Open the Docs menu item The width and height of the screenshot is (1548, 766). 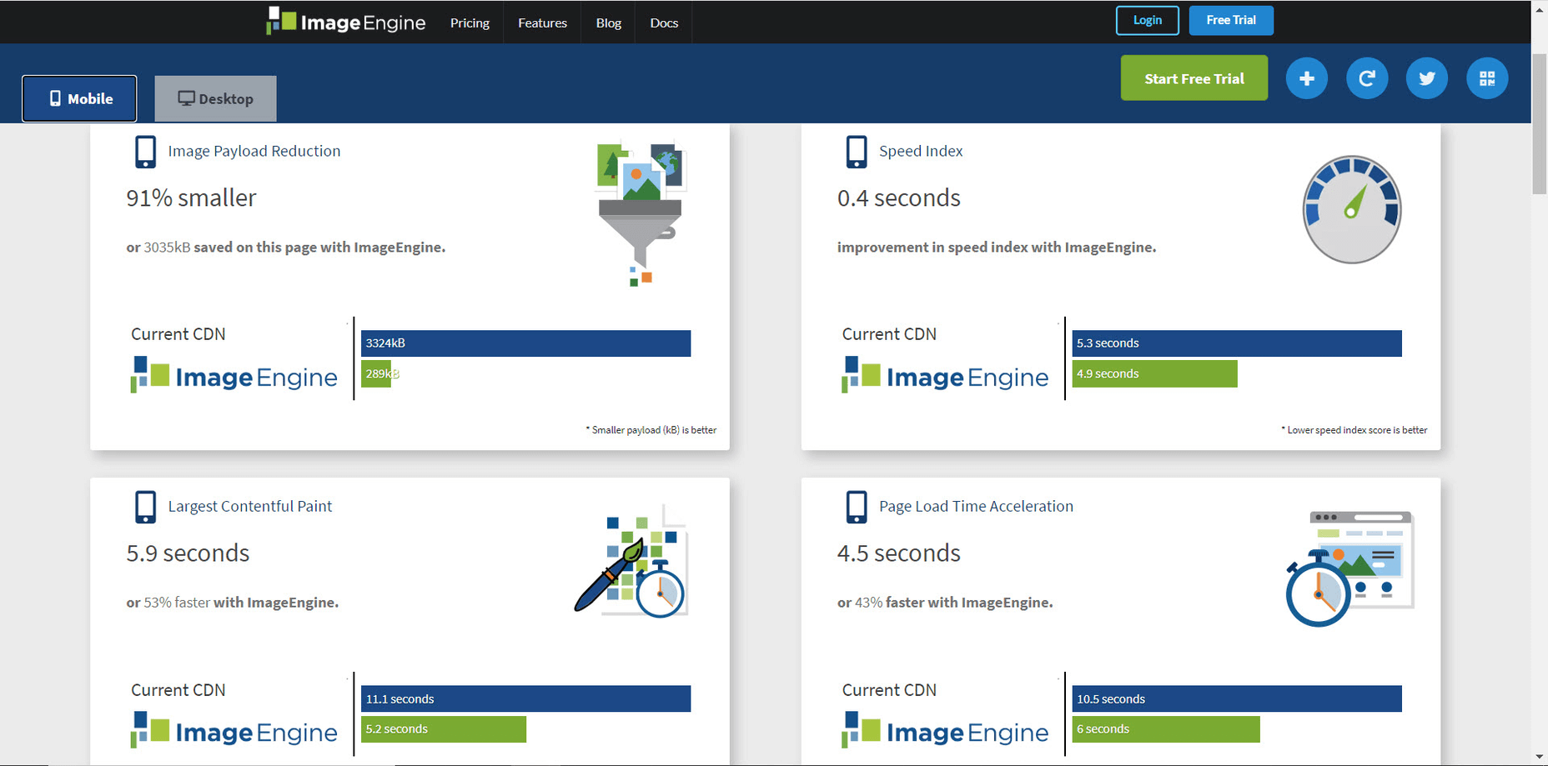(664, 23)
